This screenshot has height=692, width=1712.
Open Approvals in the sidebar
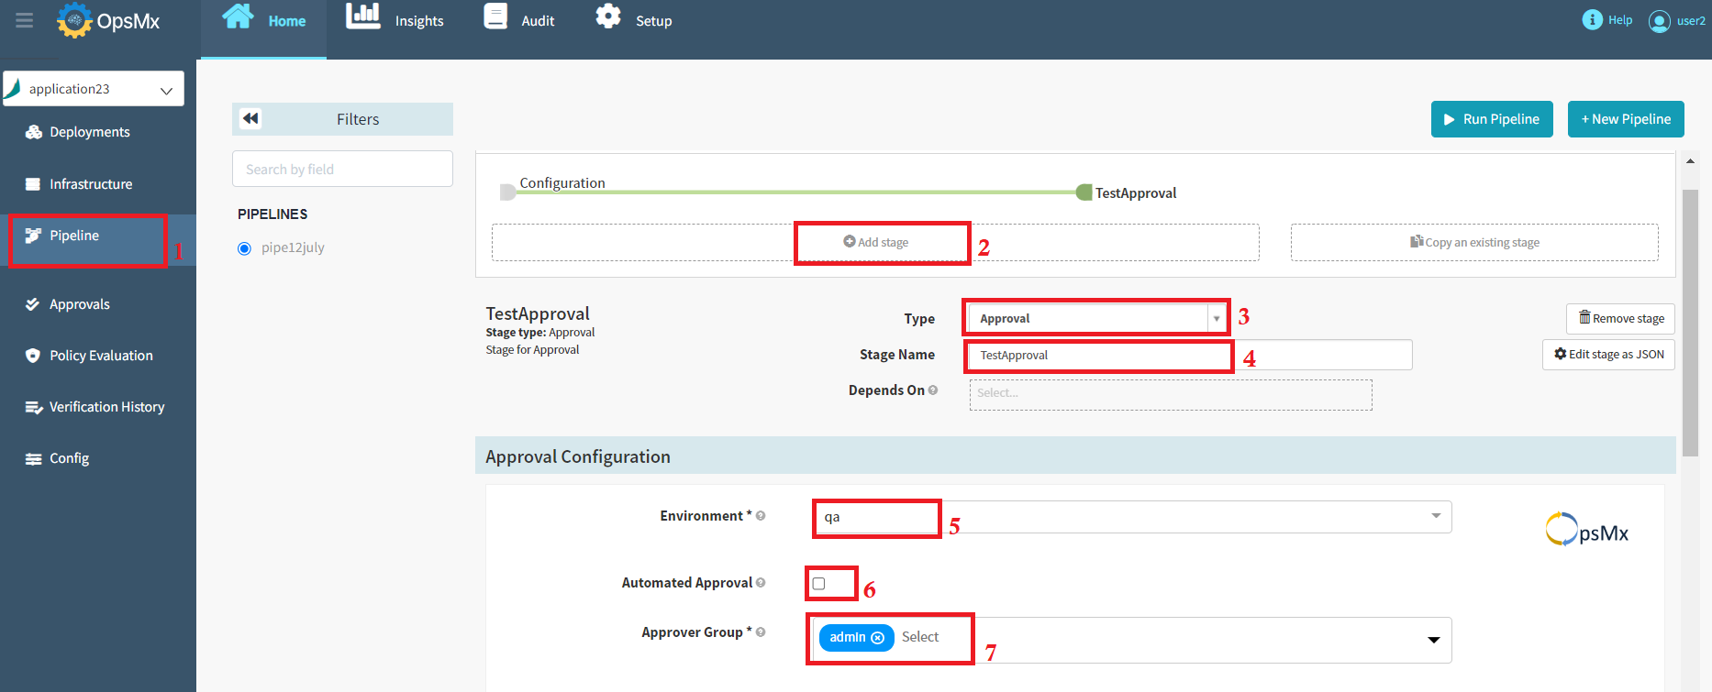pyautogui.click(x=79, y=304)
